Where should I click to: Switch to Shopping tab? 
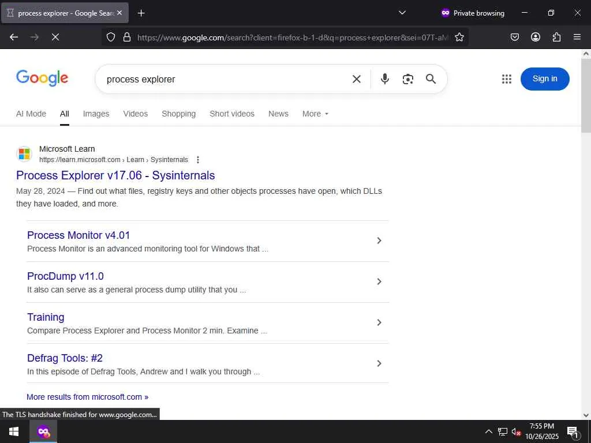pyautogui.click(x=179, y=114)
